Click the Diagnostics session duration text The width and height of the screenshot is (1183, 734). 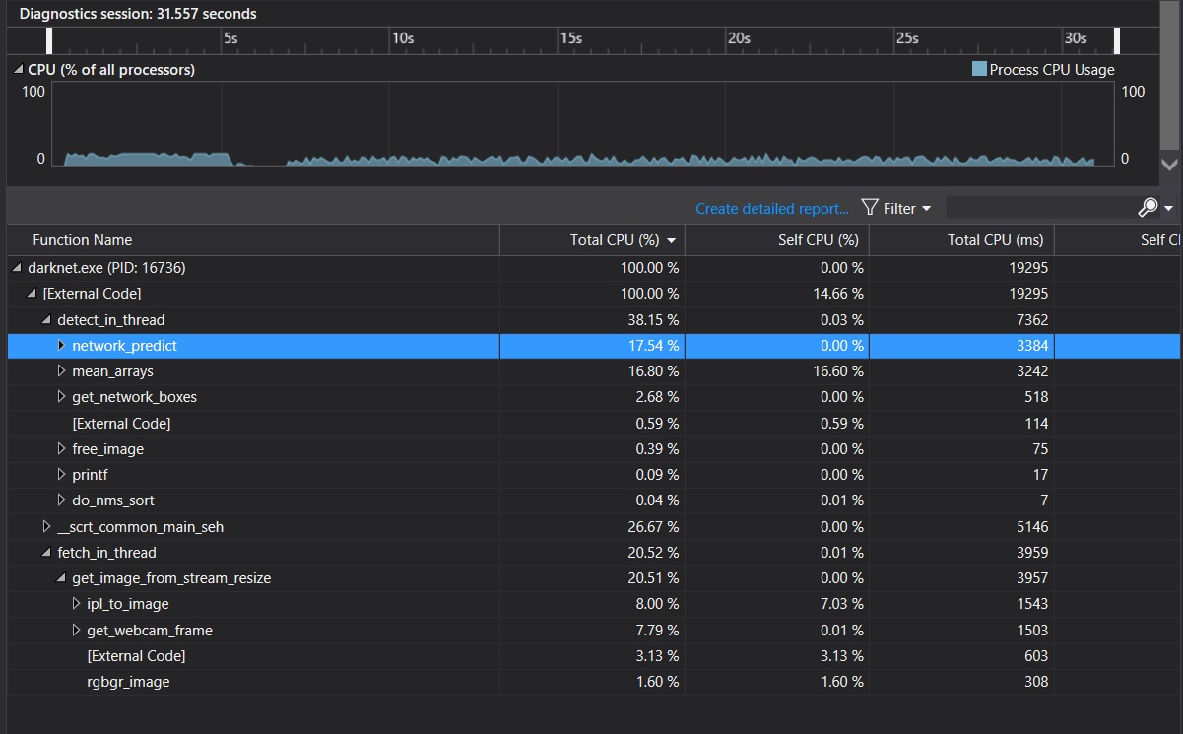click(138, 14)
